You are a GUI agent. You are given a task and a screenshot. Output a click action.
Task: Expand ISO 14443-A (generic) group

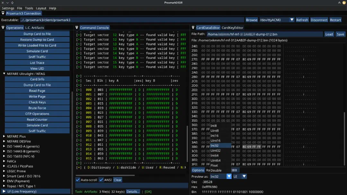(x=4, y=146)
